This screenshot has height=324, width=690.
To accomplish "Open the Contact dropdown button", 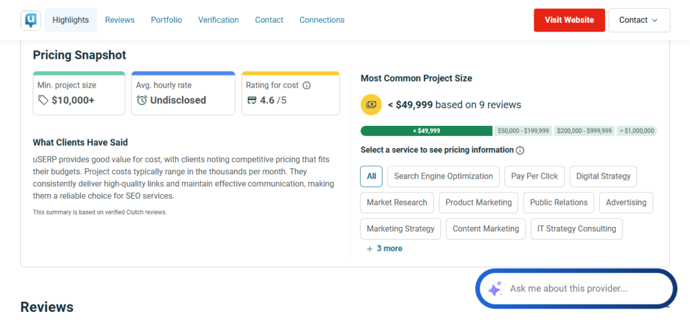I will pyautogui.click(x=639, y=20).
